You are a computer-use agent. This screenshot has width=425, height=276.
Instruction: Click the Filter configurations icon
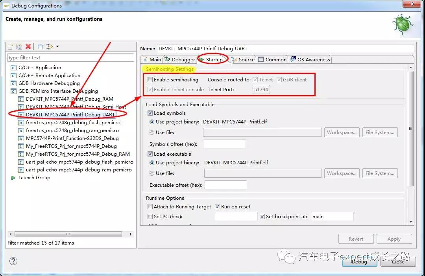coord(49,46)
